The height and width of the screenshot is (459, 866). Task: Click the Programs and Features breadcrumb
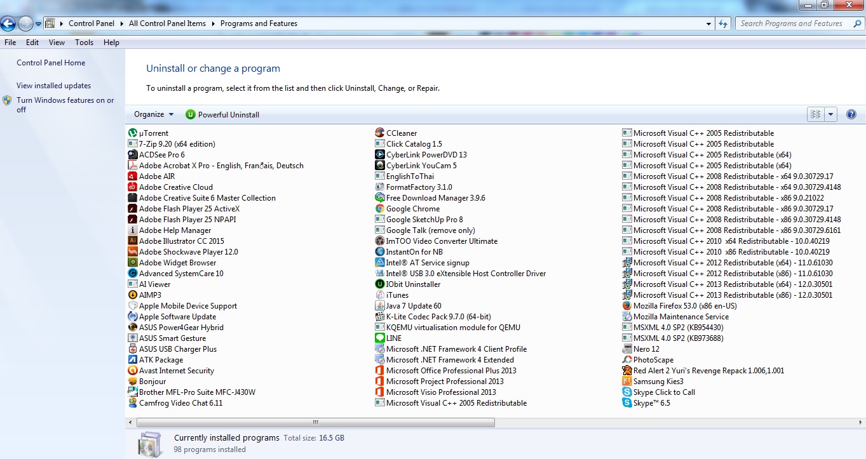[259, 23]
